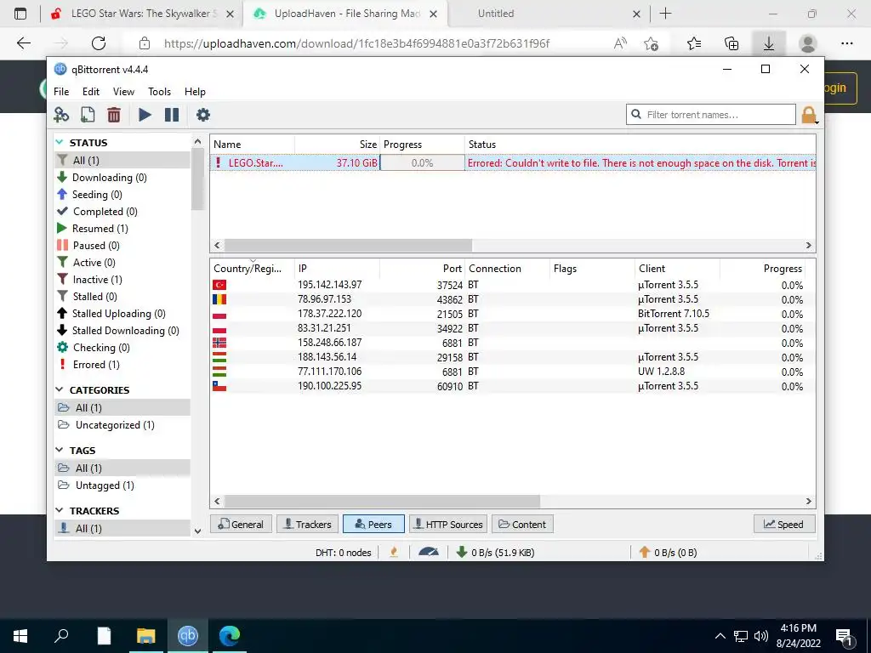Filter by Resumed (1) status
Image resolution: width=871 pixels, height=653 pixels.
122,229
